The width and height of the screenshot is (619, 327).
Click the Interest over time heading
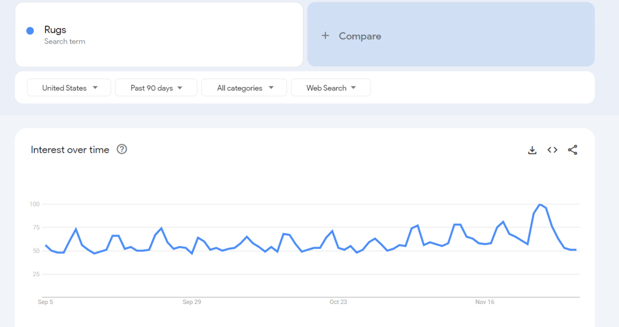tap(70, 150)
